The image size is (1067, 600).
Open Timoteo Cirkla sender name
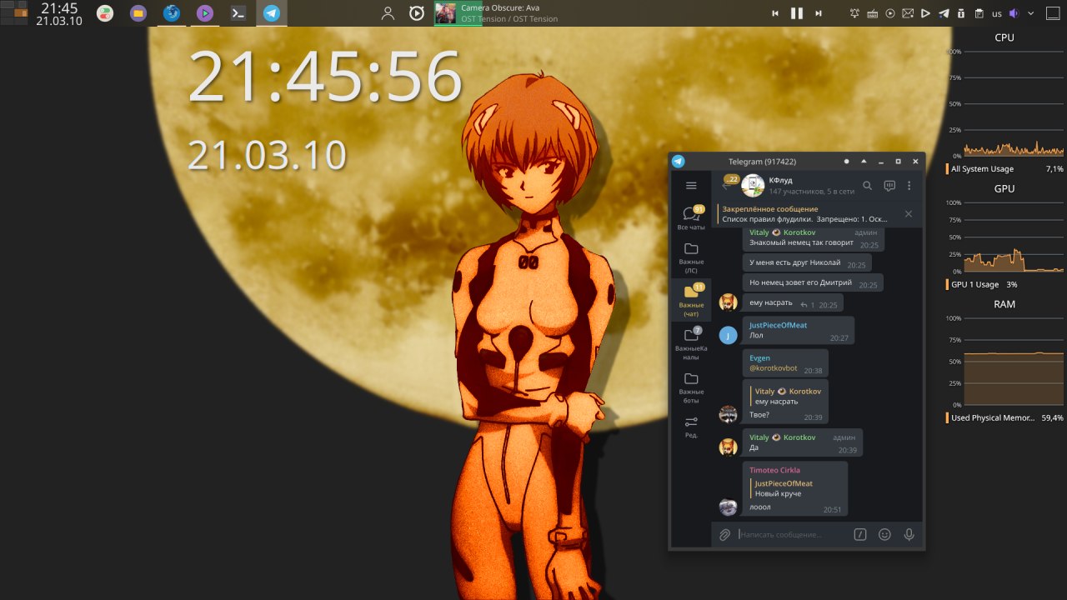pos(774,470)
